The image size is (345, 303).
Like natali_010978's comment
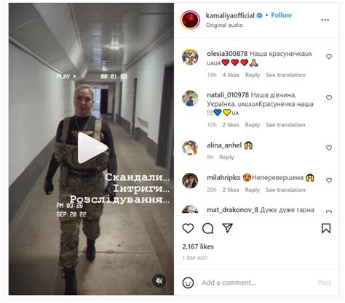click(x=329, y=97)
